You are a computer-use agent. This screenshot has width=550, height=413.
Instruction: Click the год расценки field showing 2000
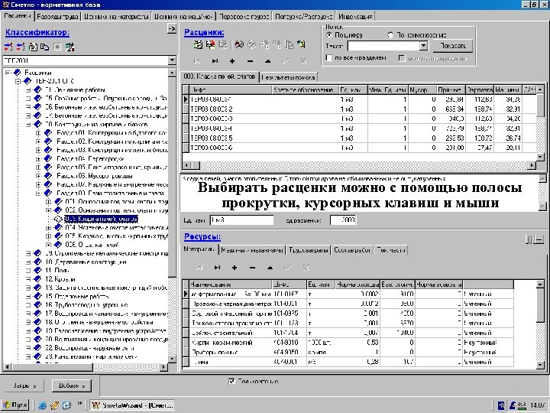click(x=343, y=220)
